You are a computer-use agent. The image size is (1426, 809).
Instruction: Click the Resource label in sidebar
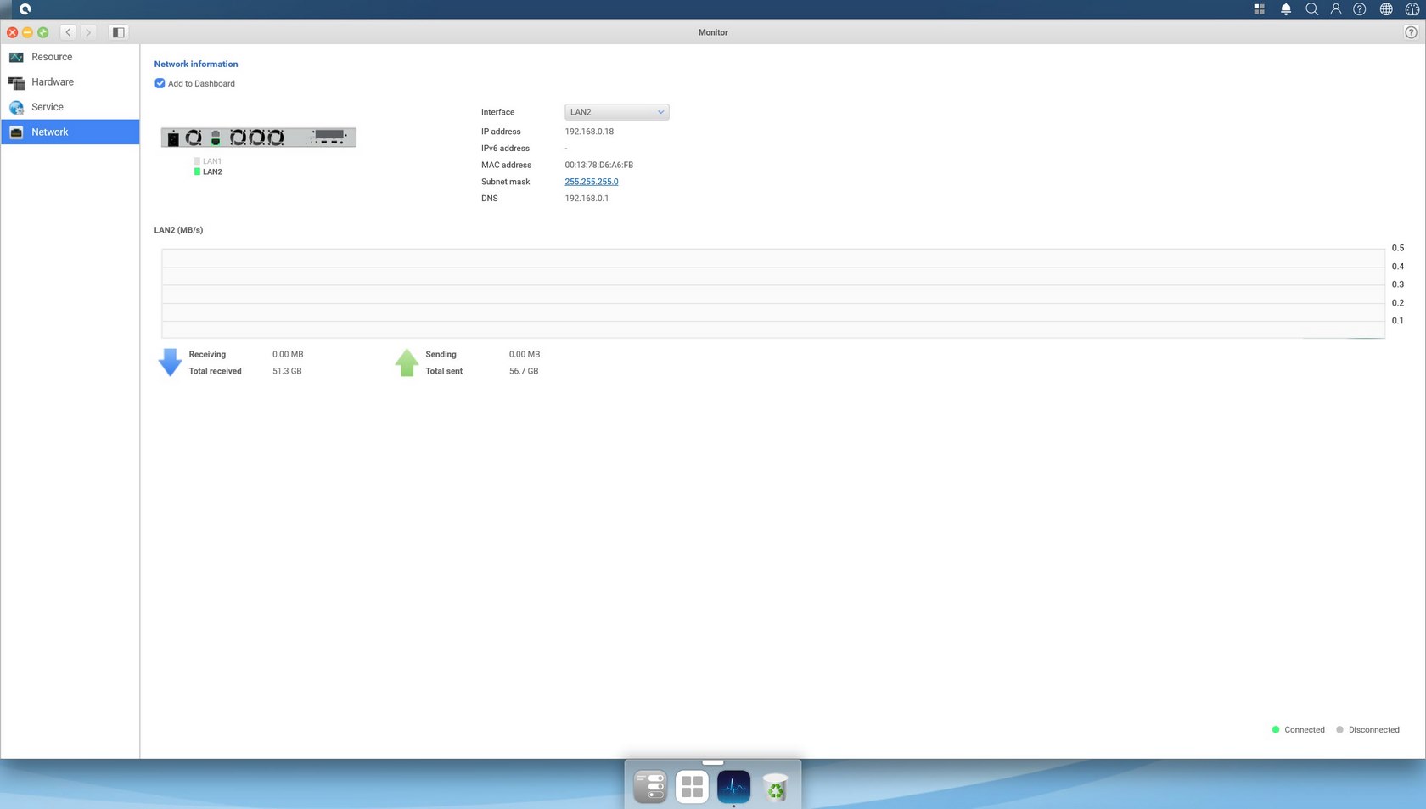(52, 57)
